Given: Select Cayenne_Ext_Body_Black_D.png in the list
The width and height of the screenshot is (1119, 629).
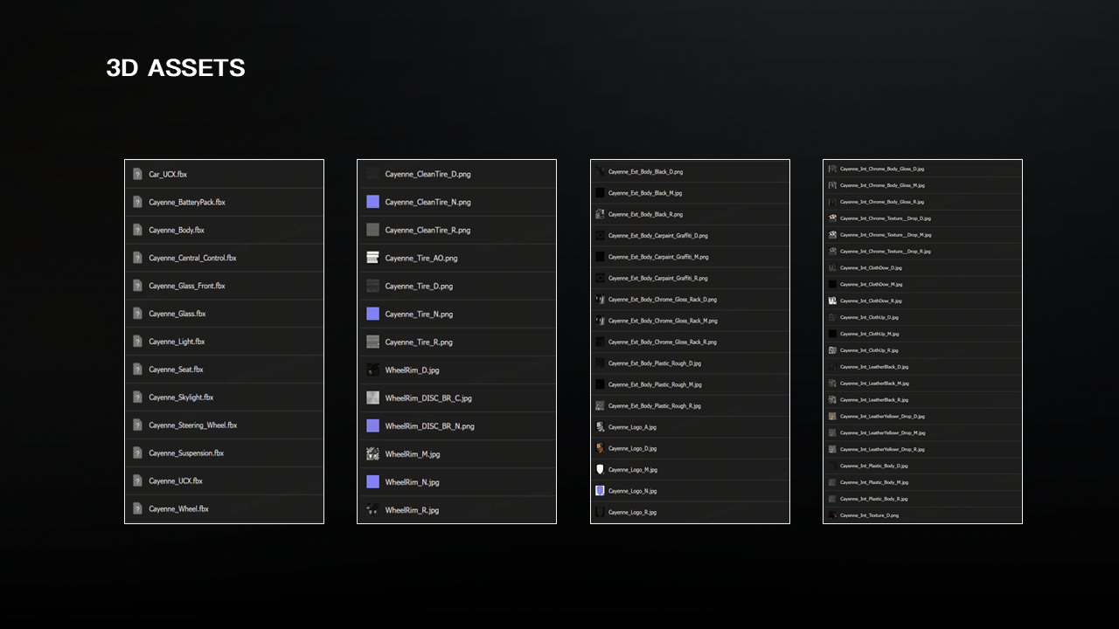Looking at the screenshot, I should coord(645,172).
